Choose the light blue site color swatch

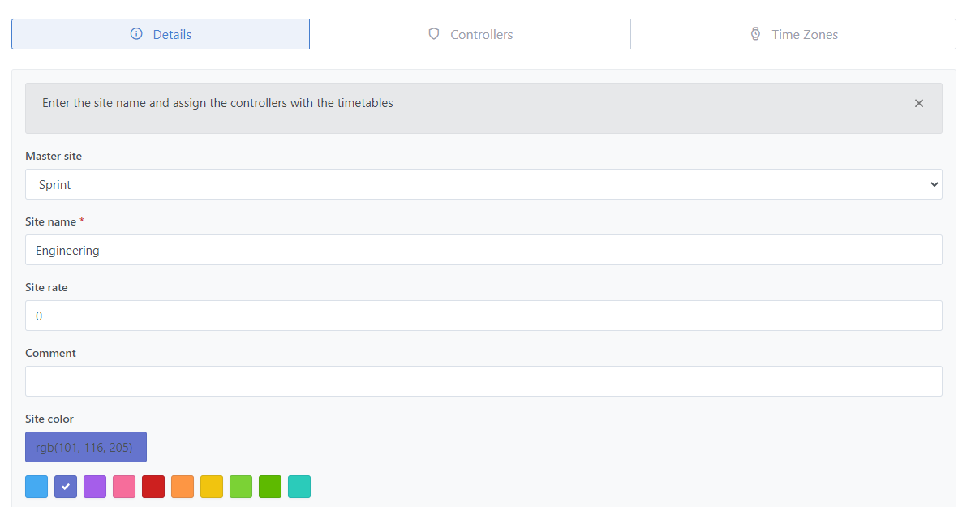click(x=37, y=487)
